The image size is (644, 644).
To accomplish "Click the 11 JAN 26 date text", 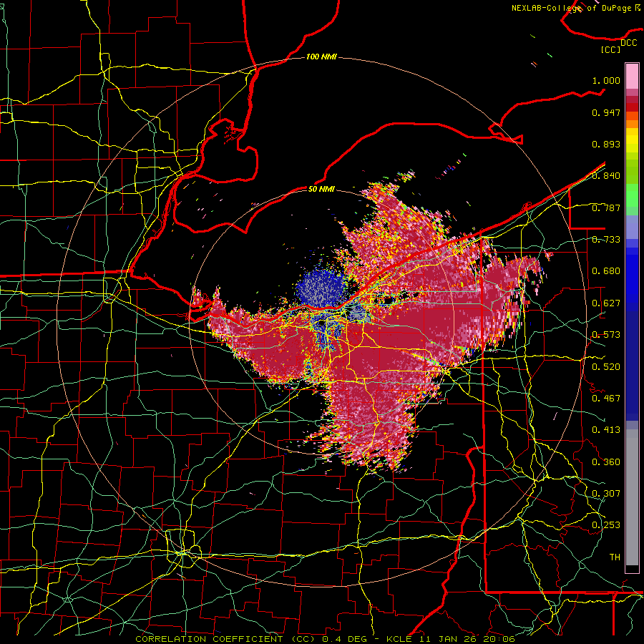I will tap(448, 639).
